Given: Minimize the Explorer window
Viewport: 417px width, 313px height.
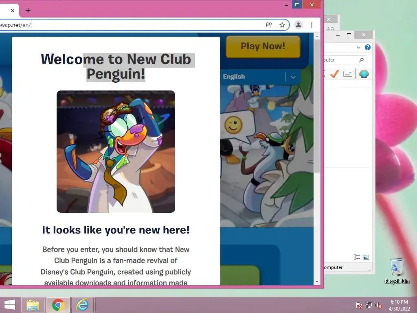Looking at the screenshot, I should coord(338,35).
